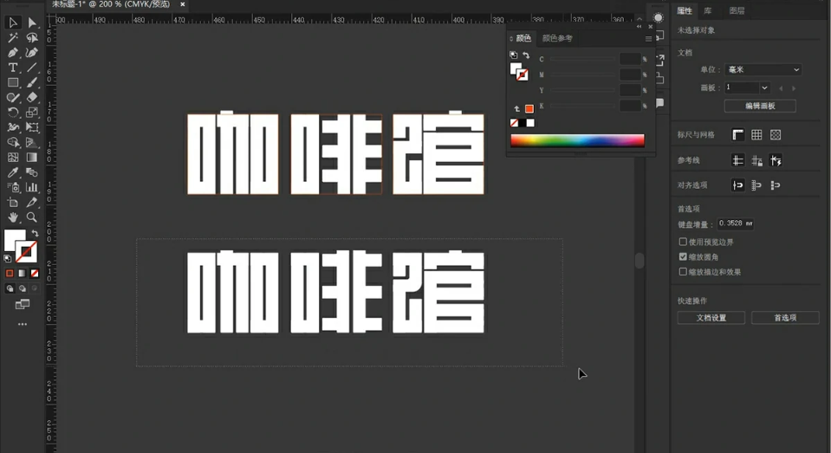Open Color panel options menu
831x453 pixels.
(648, 39)
